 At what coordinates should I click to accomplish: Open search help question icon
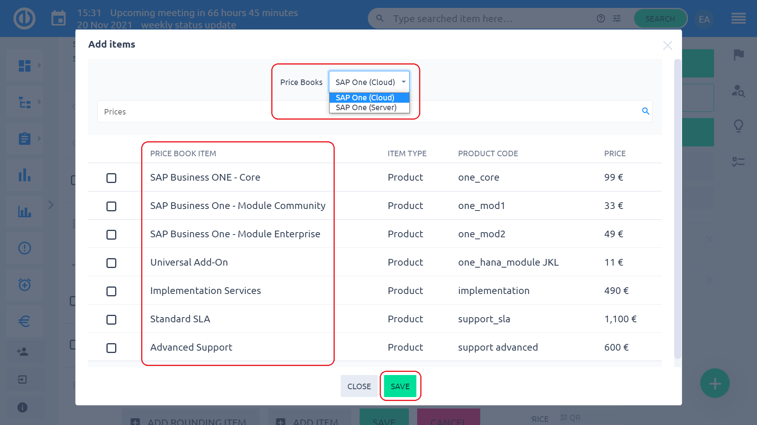click(600, 18)
